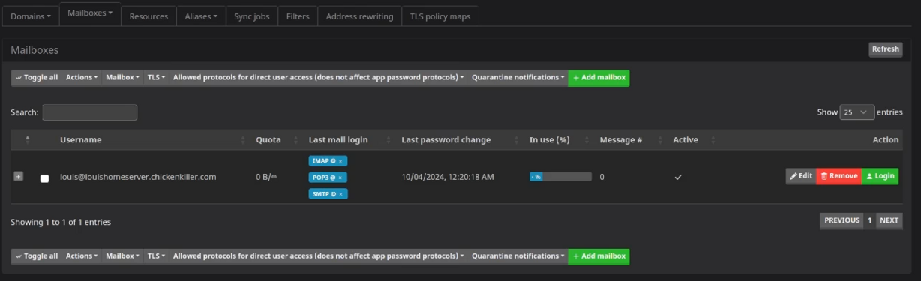
Task: Remove the louis mailbox
Action: point(839,176)
